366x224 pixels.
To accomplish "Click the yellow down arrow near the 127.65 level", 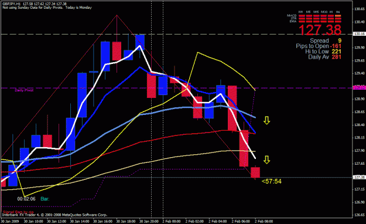I will pyautogui.click(x=267, y=159).
